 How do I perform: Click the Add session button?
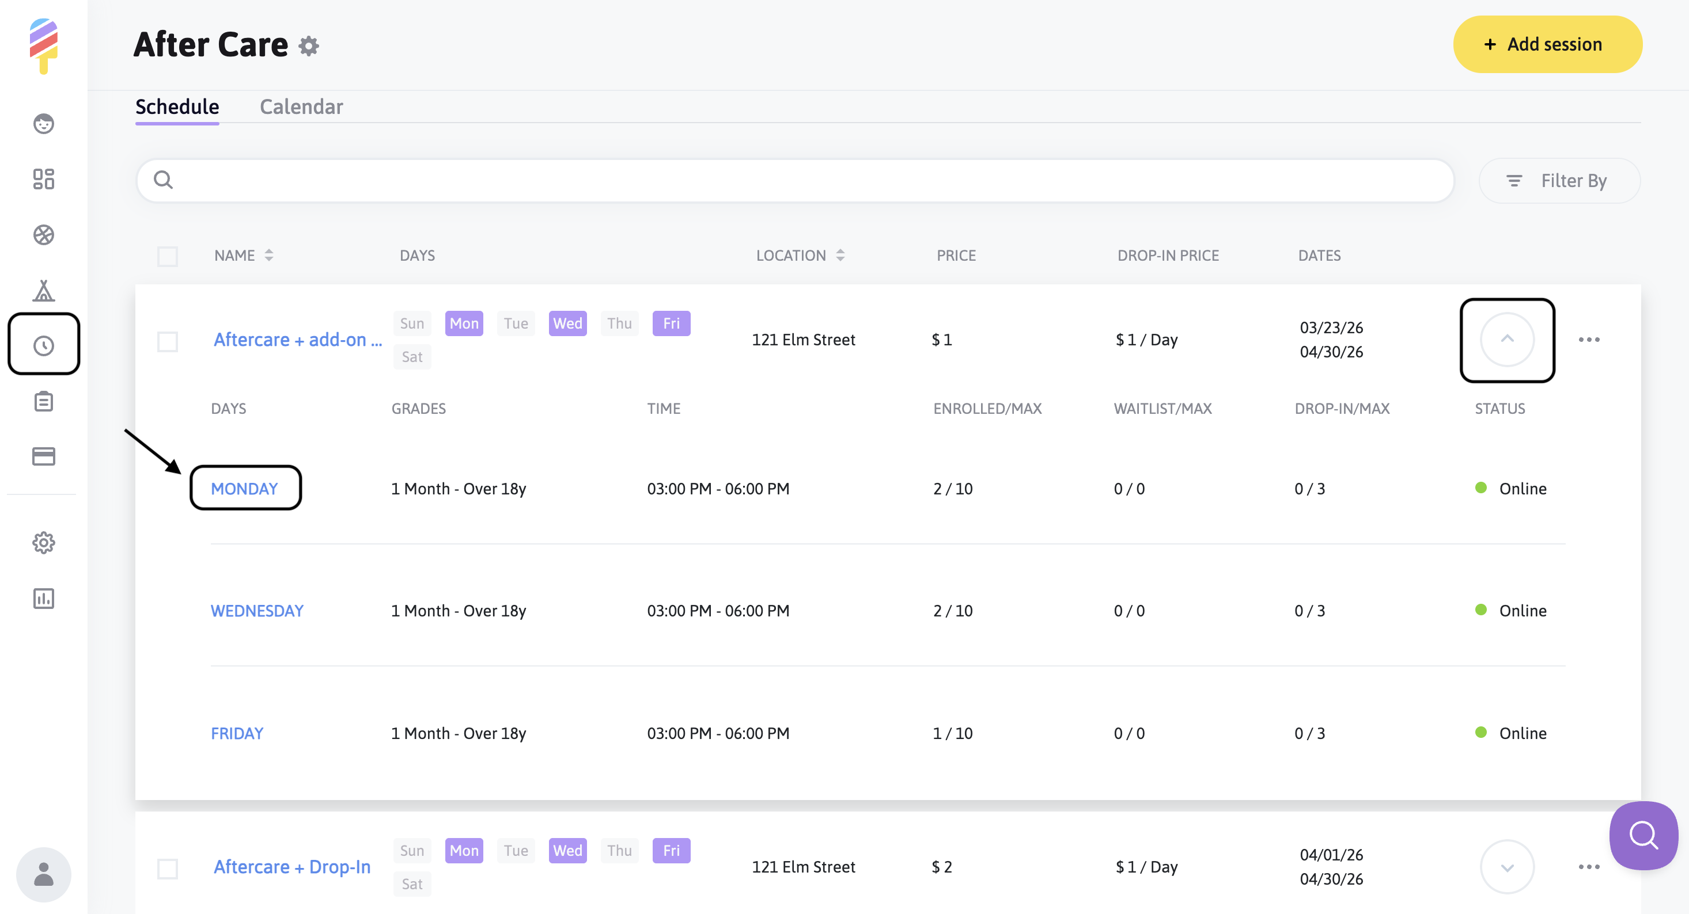coord(1547,44)
